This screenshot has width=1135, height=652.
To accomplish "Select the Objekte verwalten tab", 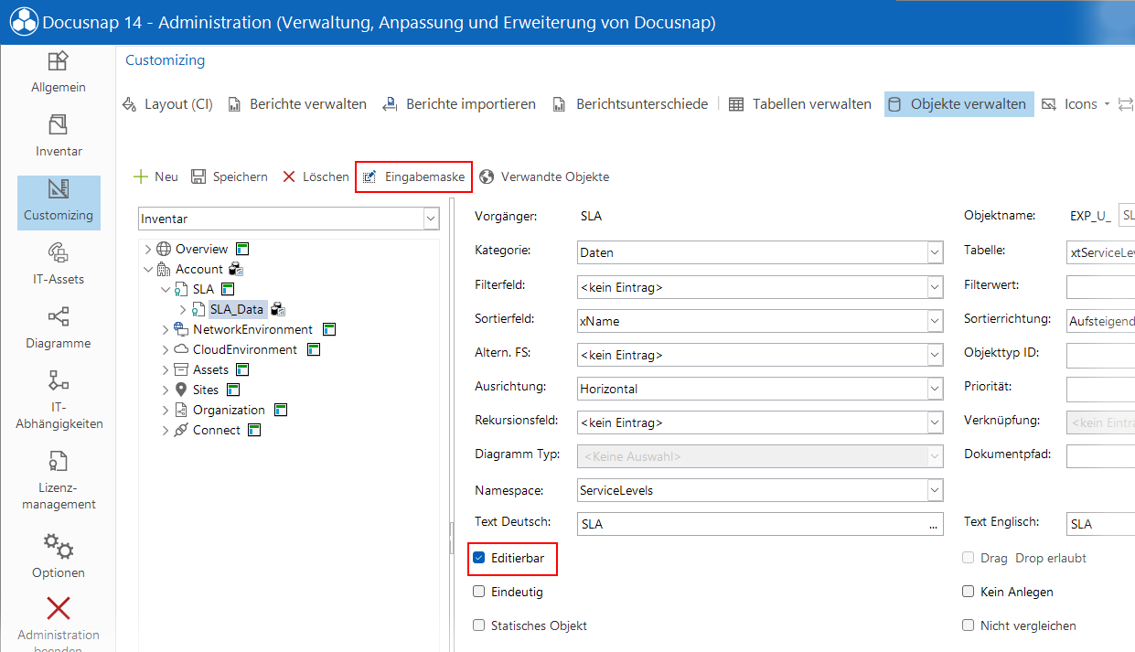I will tap(959, 104).
